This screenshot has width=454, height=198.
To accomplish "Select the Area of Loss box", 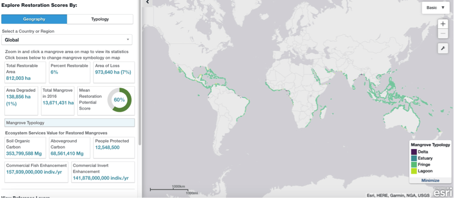I will (x=114, y=72).
